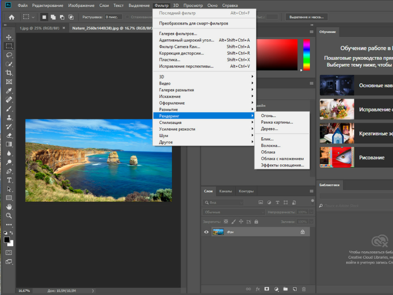Select the Zoom tool in toolbar
The height and width of the screenshot is (295, 393).
pos(9,215)
